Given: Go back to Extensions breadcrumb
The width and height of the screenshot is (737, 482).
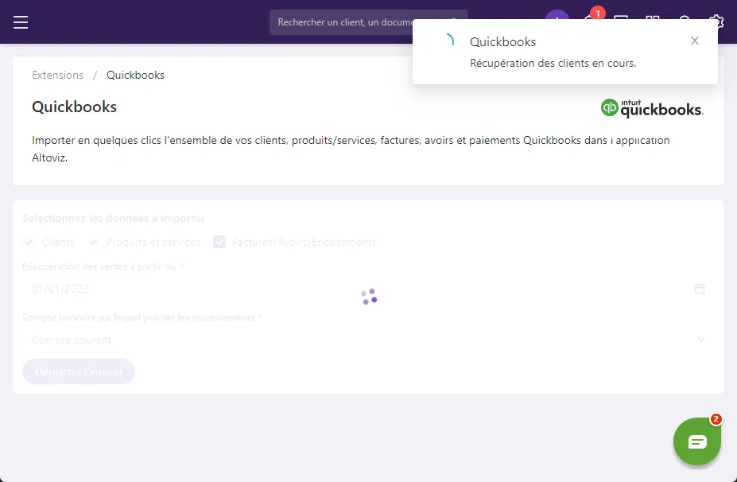Looking at the screenshot, I should [57, 76].
